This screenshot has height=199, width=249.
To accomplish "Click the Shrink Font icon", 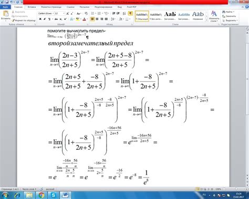I will [x=72, y=14].
